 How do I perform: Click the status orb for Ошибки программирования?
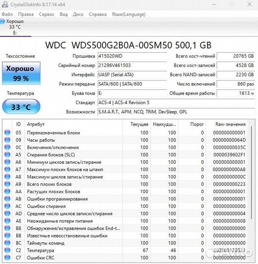(7, 198)
